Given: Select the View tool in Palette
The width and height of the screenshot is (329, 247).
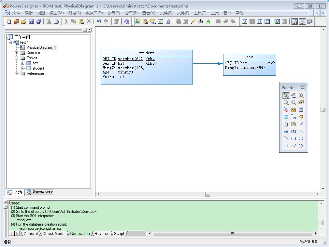Looking at the screenshot, I should 286,117.
